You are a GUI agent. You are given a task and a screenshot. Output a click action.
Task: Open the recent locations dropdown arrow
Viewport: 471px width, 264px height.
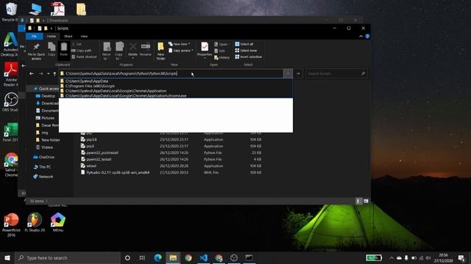click(x=48, y=73)
